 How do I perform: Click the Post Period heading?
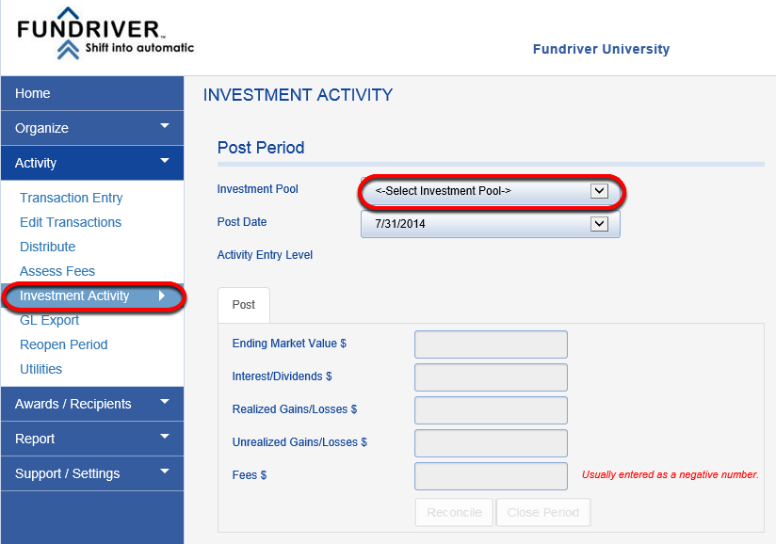(x=261, y=148)
